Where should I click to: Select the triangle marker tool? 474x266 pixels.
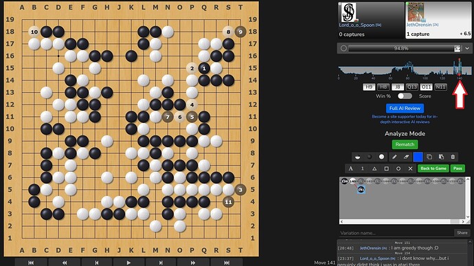[374, 168]
